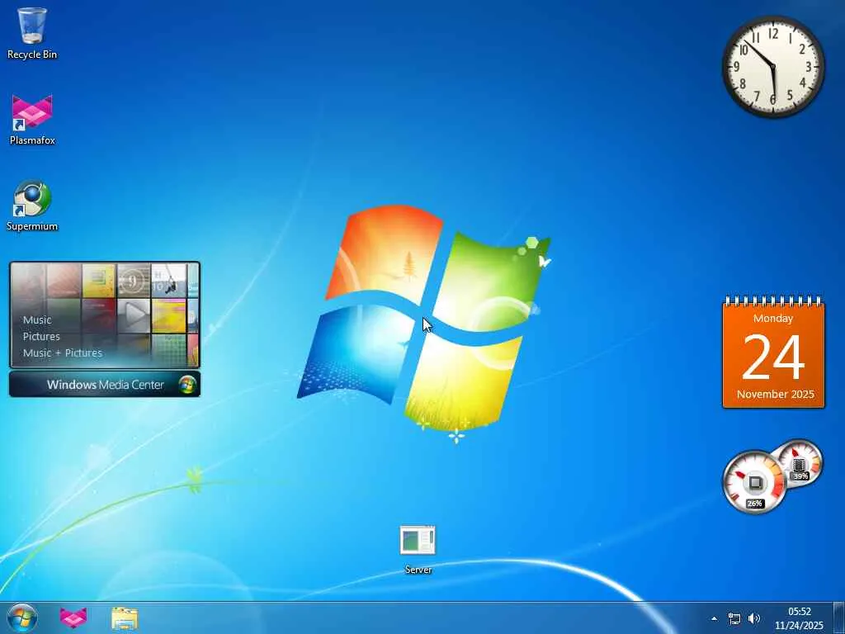The image size is (845, 634).
Task: Select Pictures in Media Center gadget
Action: click(x=41, y=337)
